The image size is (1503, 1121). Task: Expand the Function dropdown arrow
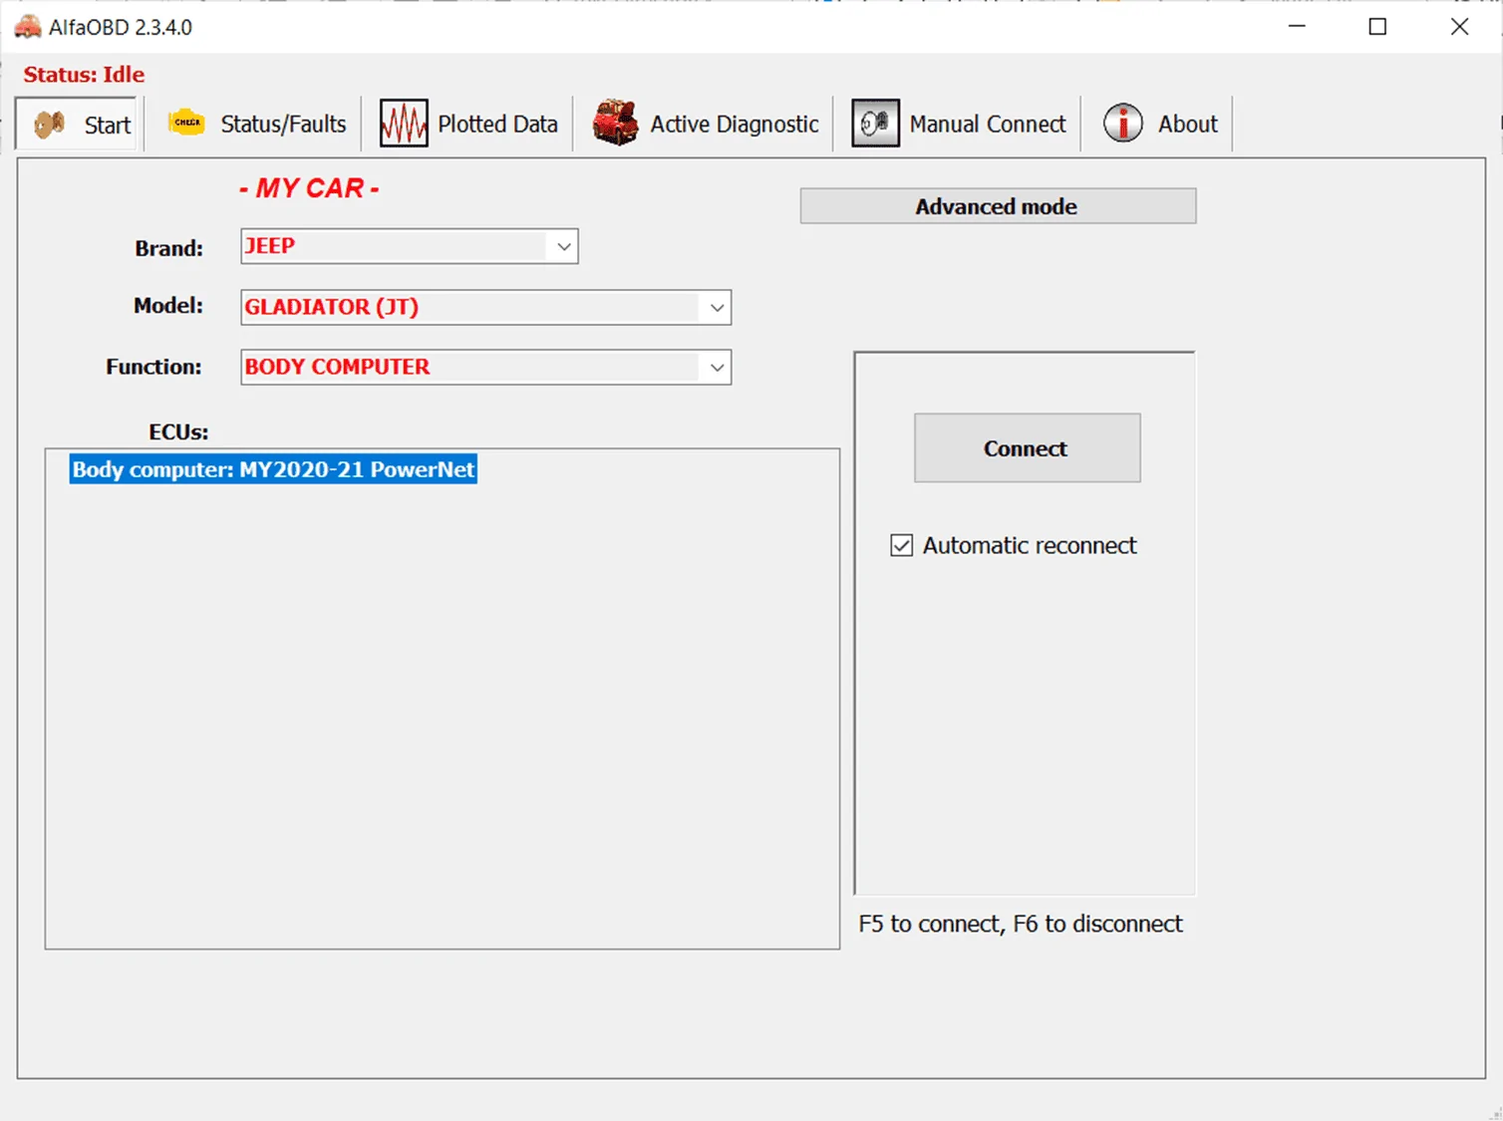(x=717, y=368)
